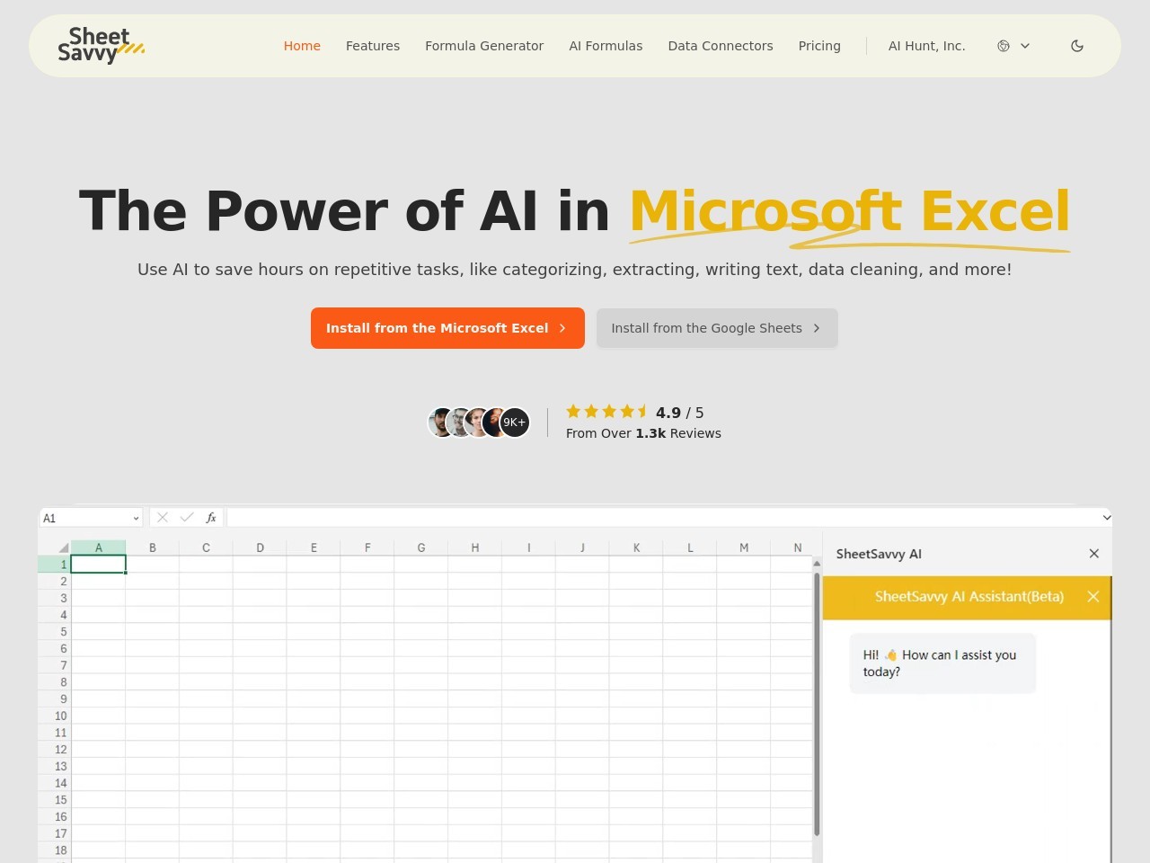Open the Features page
Screen dimensions: 1150x863
click(x=373, y=46)
